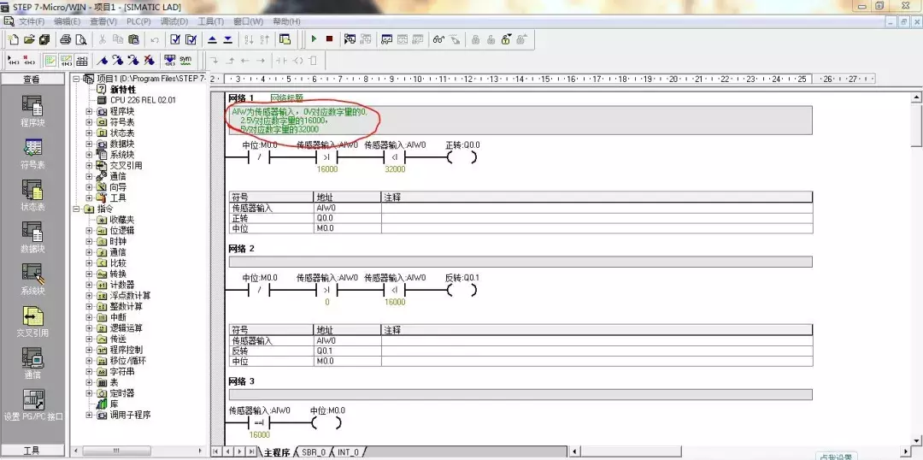The width and height of the screenshot is (923, 460).
Task: Expand the 定时器 instruction folder
Action: pyautogui.click(x=90, y=392)
